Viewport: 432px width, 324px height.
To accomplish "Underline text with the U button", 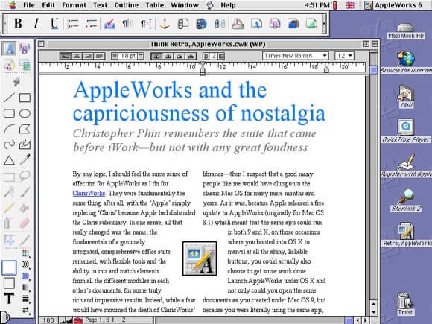I will (x=54, y=24).
